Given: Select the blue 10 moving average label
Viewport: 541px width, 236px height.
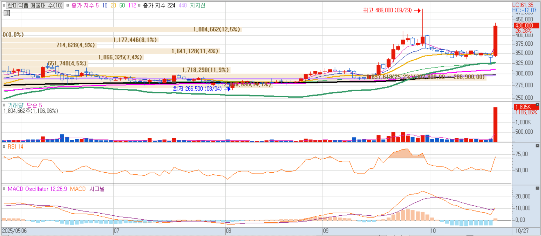Looking at the screenshot, I should (x=105, y=5).
